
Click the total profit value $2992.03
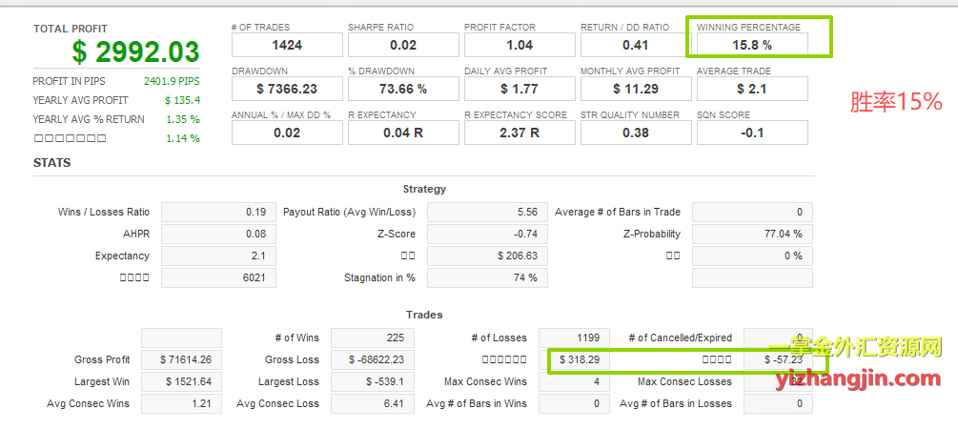tap(135, 51)
